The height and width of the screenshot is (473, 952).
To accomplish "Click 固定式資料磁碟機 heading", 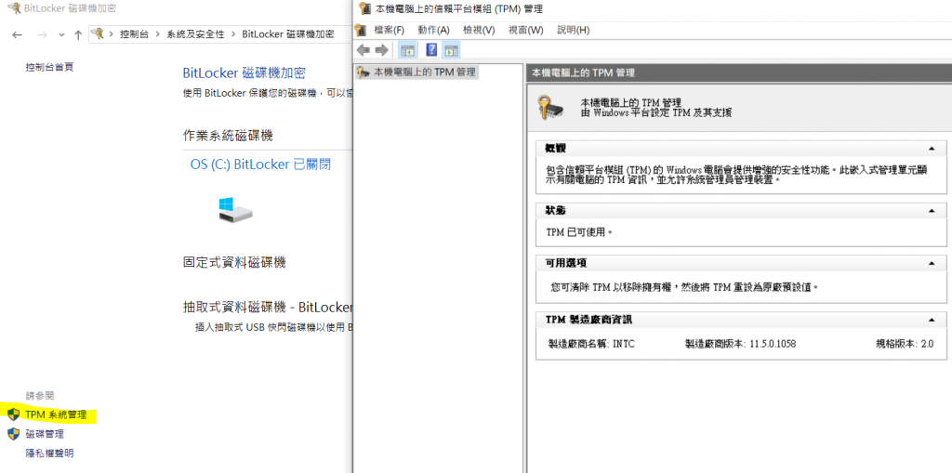I will tap(234, 262).
